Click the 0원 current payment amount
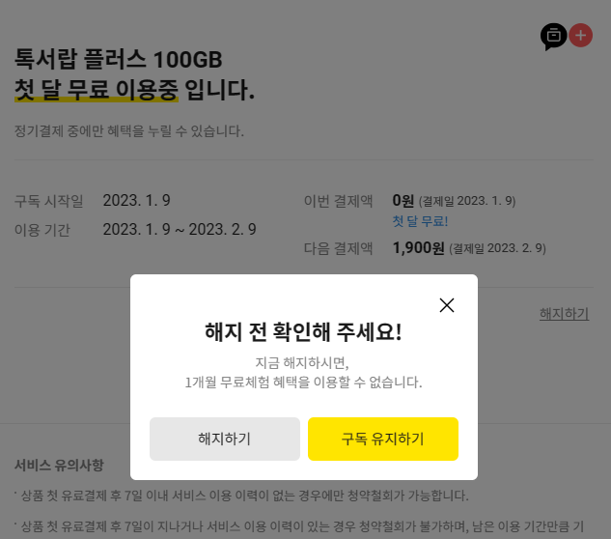 click(x=403, y=201)
